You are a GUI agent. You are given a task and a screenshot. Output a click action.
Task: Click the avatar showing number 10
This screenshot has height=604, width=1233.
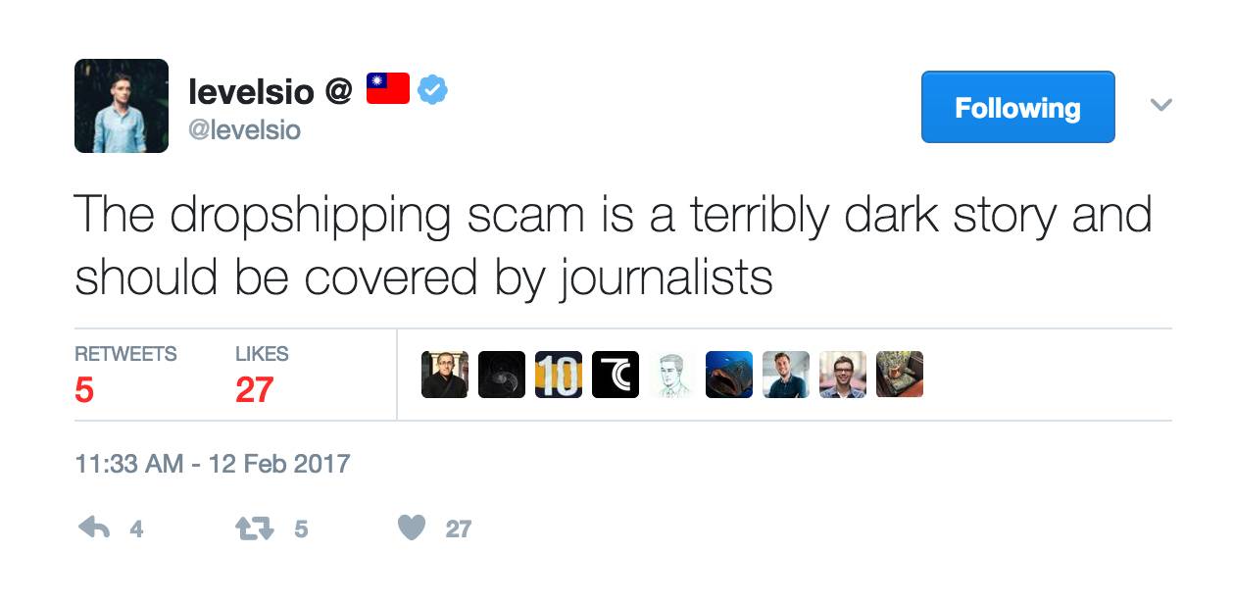click(559, 375)
